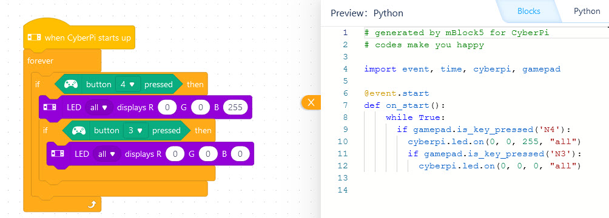Click the led.on(0, 0, 255, "all") line
The height and width of the screenshot is (218, 609).
pyautogui.click(x=494, y=141)
